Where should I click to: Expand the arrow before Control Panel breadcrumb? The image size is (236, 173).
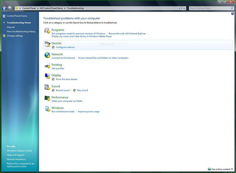20,8
